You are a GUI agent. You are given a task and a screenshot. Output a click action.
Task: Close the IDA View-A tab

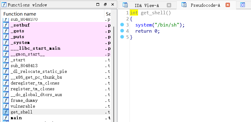[x=169, y=5]
